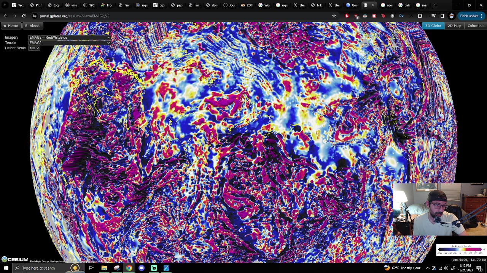Open the About page button
487x273 pixels.
click(32, 25)
